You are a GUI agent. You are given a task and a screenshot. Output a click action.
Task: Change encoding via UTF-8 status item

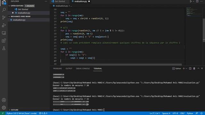[175, 113]
